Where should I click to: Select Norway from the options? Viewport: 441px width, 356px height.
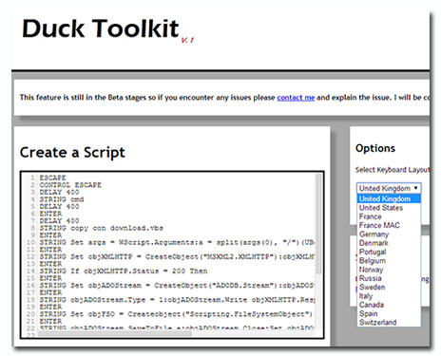tap(389, 270)
